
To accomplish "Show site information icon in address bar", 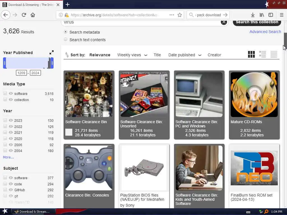I will click(61, 15).
